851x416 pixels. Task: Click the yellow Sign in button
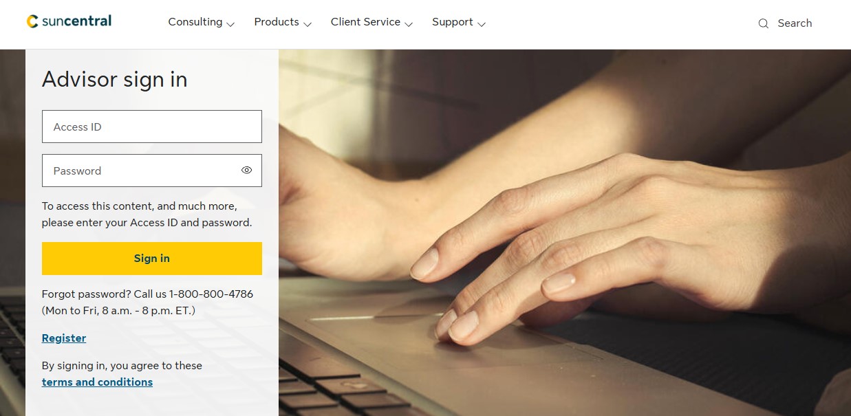coord(152,259)
